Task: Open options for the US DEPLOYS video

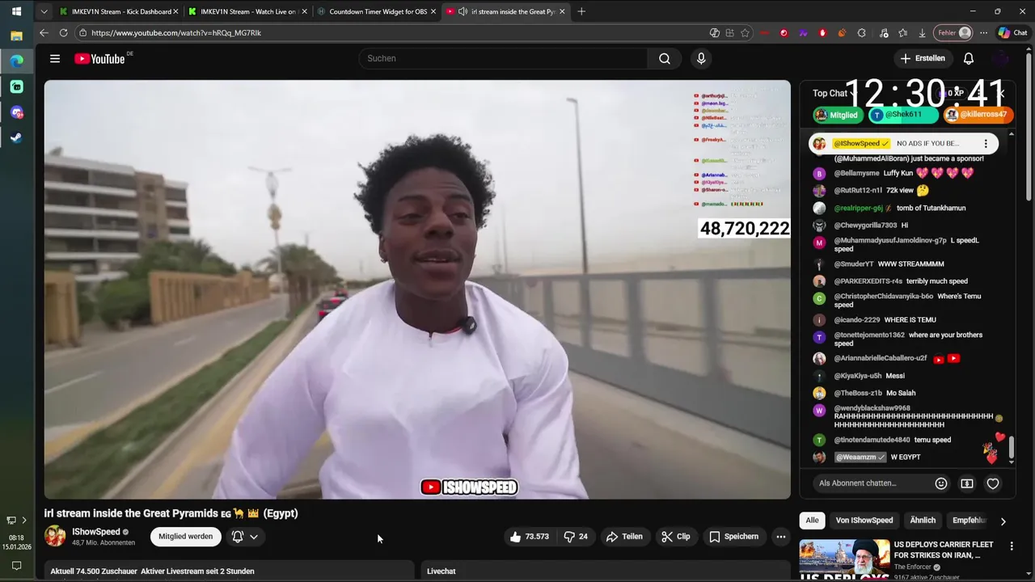Action: [x=1012, y=546]
